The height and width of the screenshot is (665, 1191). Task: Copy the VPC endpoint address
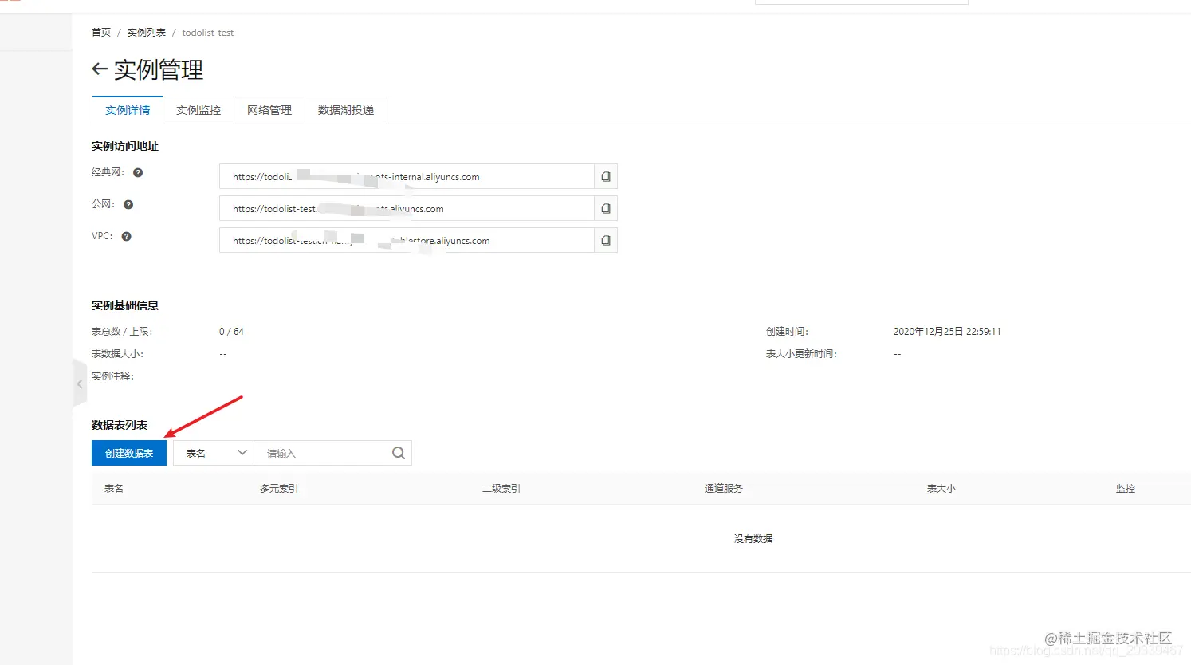pyautogui.click(x=606, y=240)
